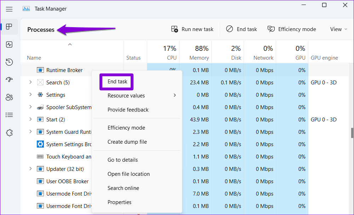Viewport: 354px width, 215px height.
Task: Choose Go to details from the context menu
Action: (x=122, y=160)
